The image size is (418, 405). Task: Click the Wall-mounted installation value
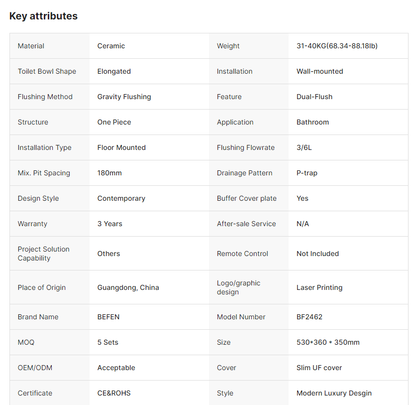(x=319, y=71)
